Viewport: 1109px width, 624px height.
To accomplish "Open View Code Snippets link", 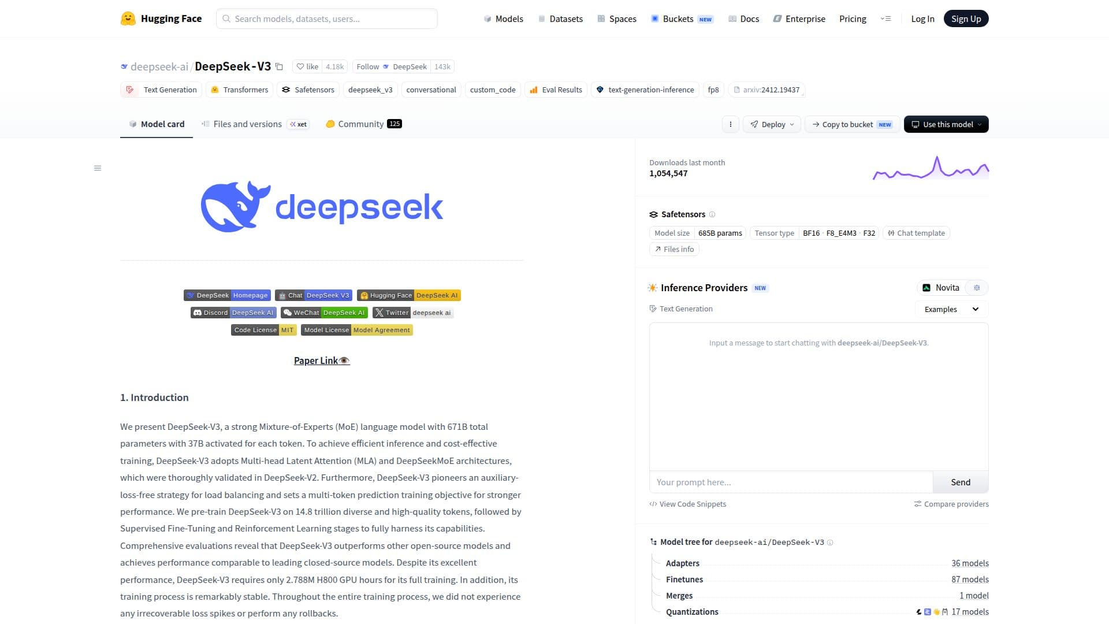I will pos(688,504).
